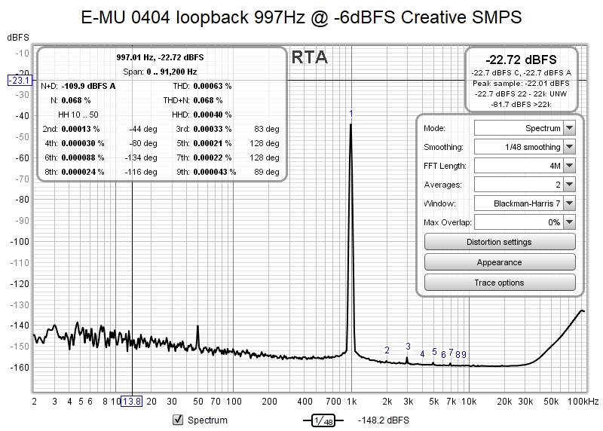The image size is (603, 431).
Task: Open Trace options
Action: pos(500,283)
